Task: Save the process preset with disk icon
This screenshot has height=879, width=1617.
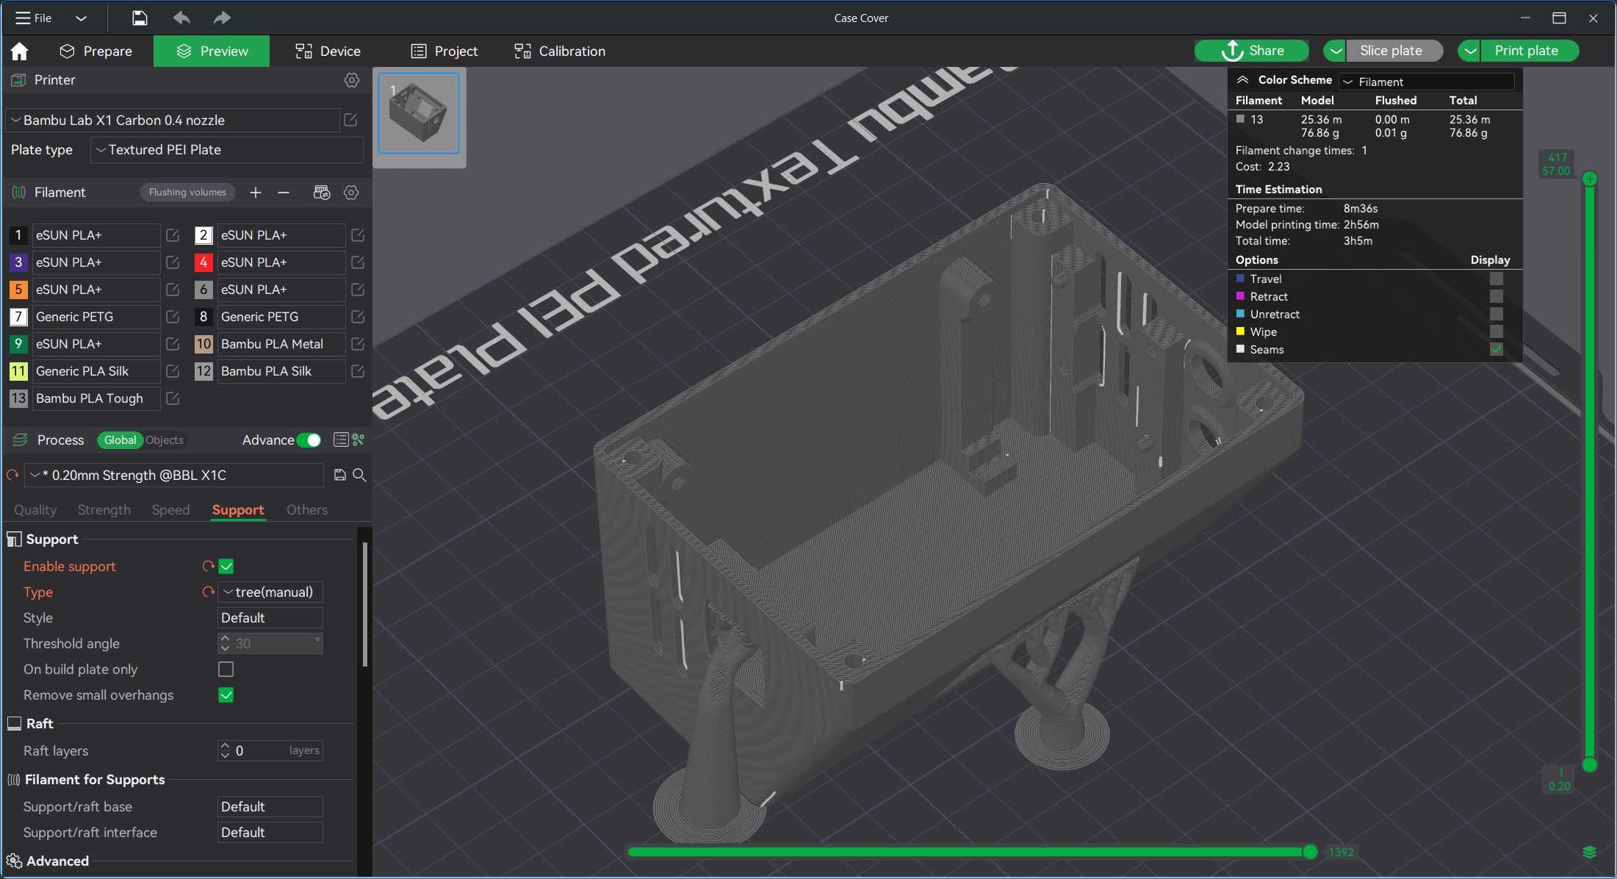Action: click(340, 475)
